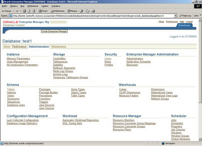Click the vertical scrollbar up arrow
The image size is (202, 146).
point(200,20)
